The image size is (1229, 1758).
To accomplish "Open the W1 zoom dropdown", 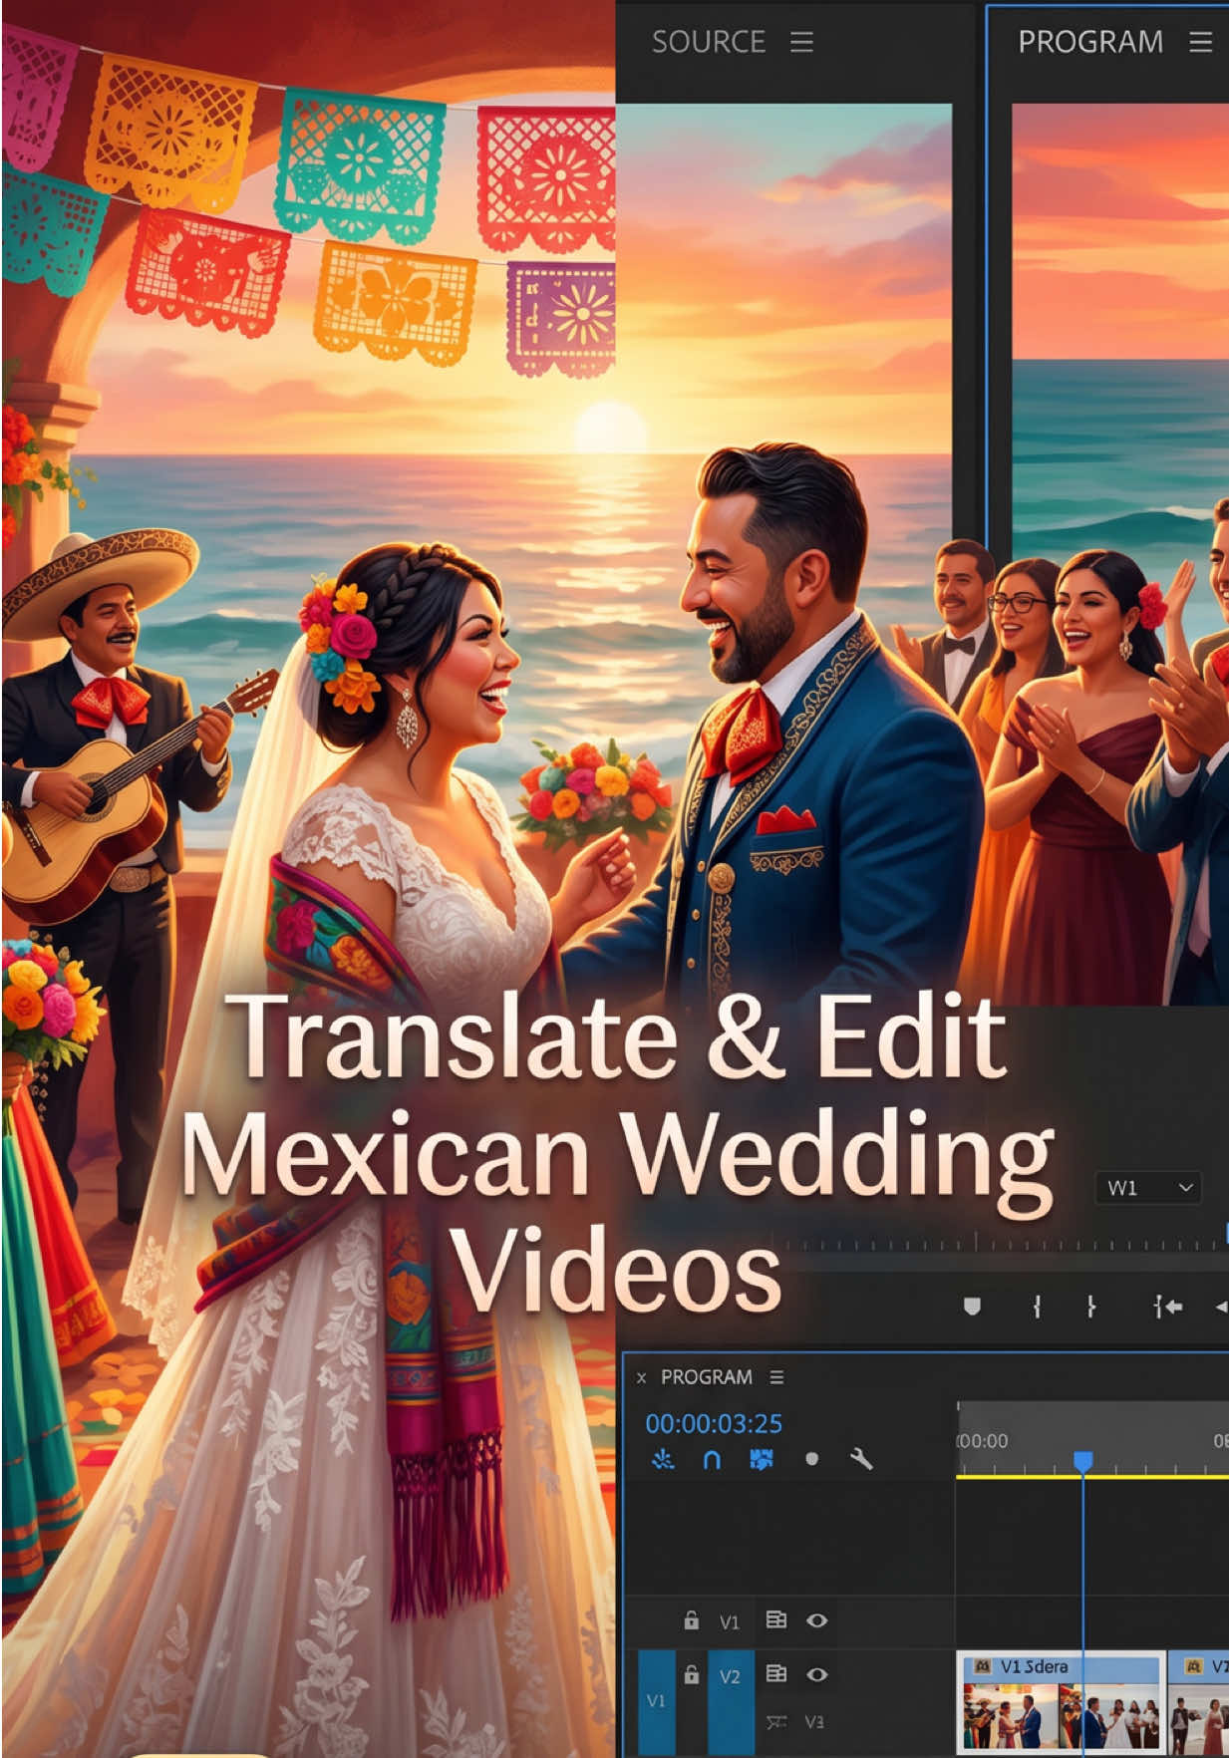I will coord(1148,1187).
